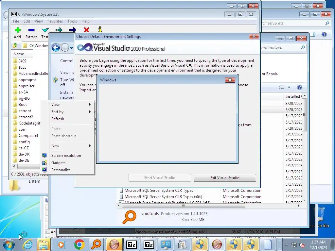This screenshot has width=335, height=251.
Task: Open Windows Explorer from taskbar
Action: pos(44,244)
